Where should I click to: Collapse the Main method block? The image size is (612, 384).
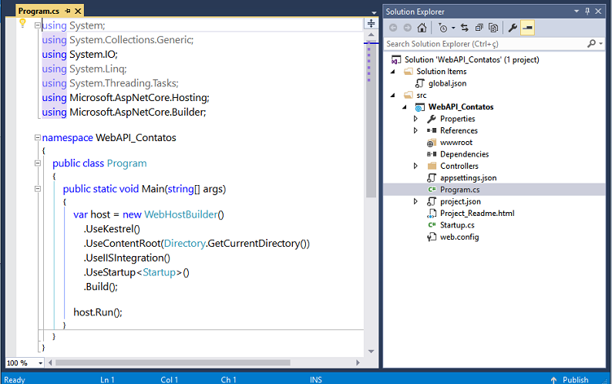38,189
